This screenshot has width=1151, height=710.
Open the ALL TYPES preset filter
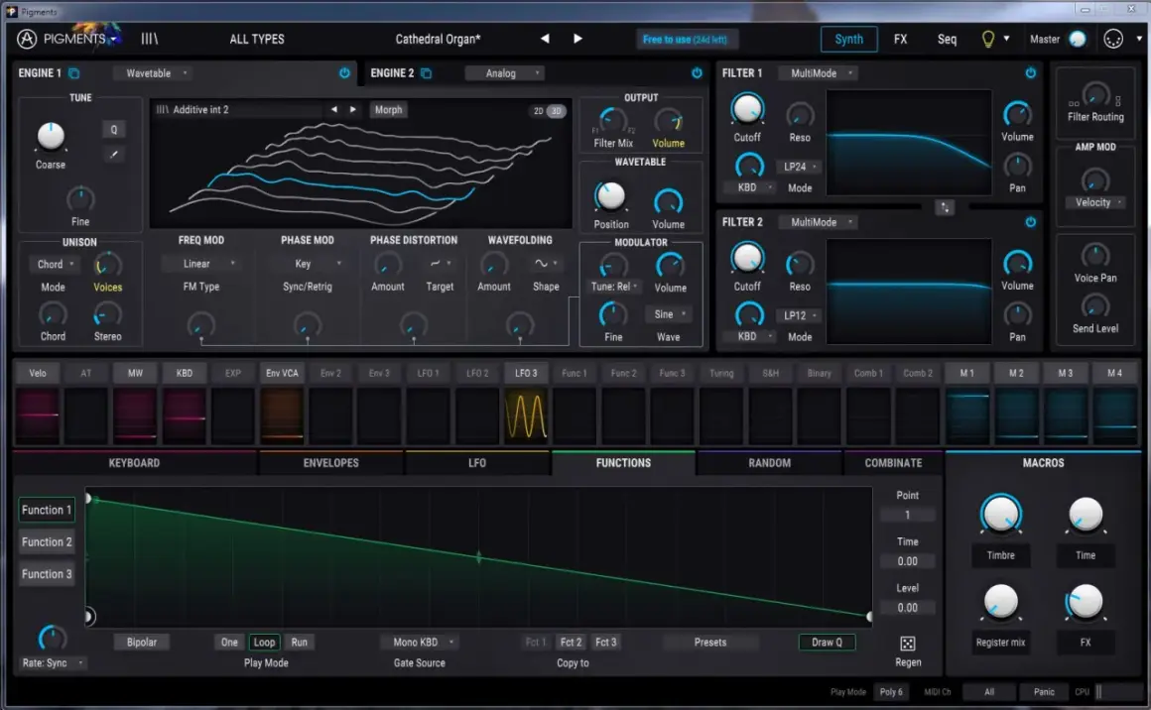(257, 39)
